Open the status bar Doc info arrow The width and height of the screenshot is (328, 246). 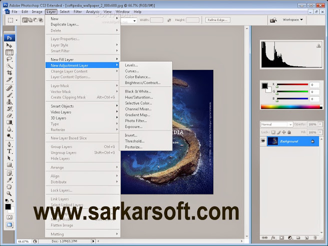(93, 241)
